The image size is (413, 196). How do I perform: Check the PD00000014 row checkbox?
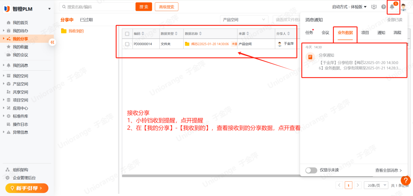pos(127,44)
